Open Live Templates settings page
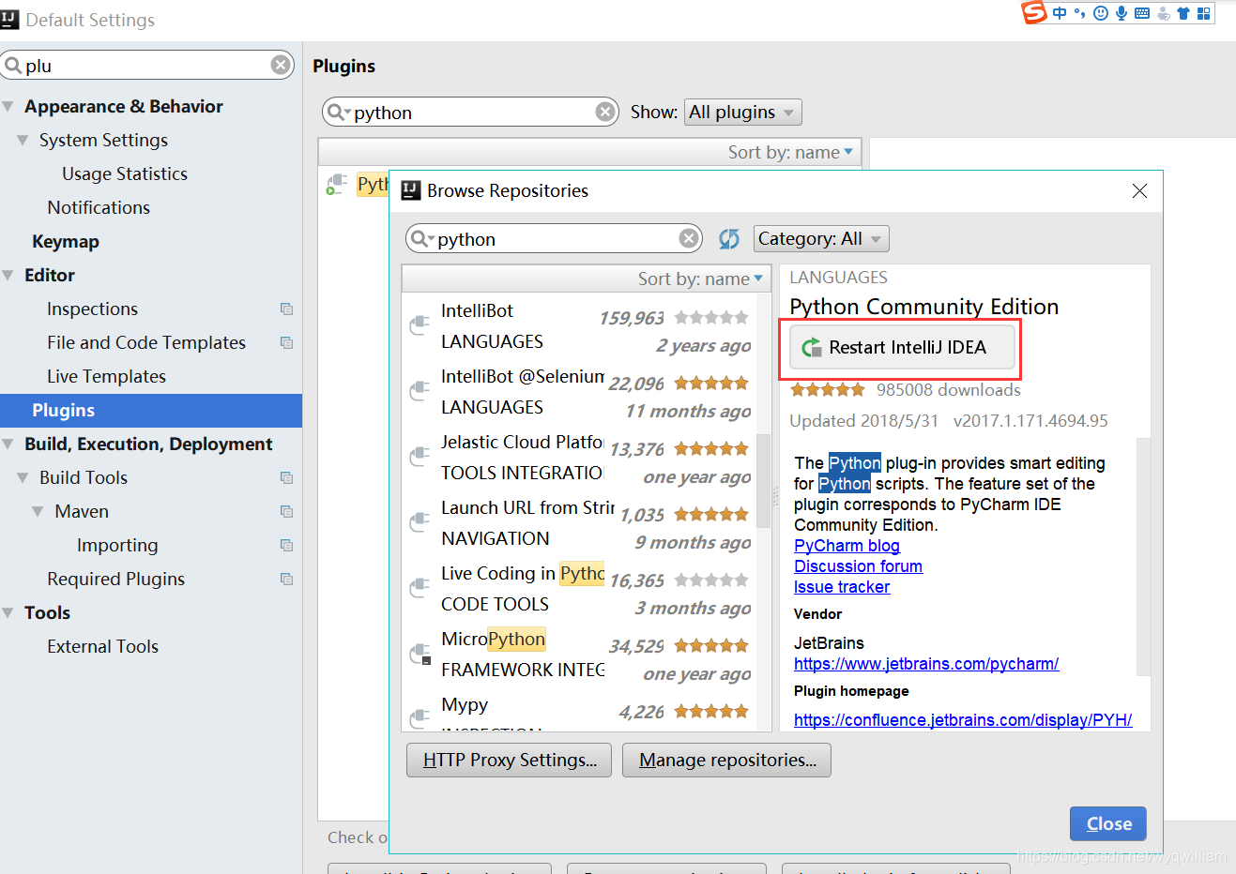 coord(106,376)
